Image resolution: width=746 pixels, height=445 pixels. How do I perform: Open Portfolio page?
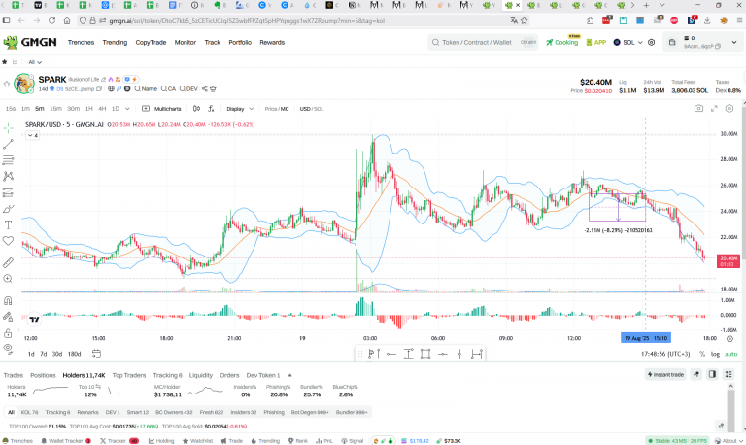point(240,43)
